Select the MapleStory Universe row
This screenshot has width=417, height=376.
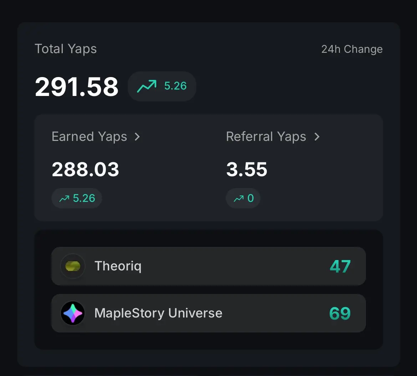[208, 313]
